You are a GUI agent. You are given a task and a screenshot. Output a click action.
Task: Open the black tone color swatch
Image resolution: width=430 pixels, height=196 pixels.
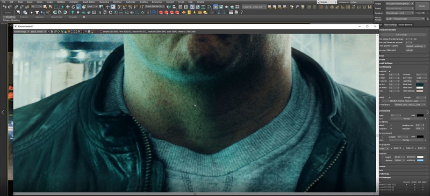pyautogui.click(x=420, y=85)
